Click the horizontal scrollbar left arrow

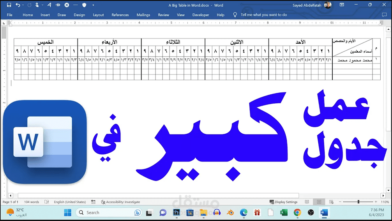tap(10, 196)
